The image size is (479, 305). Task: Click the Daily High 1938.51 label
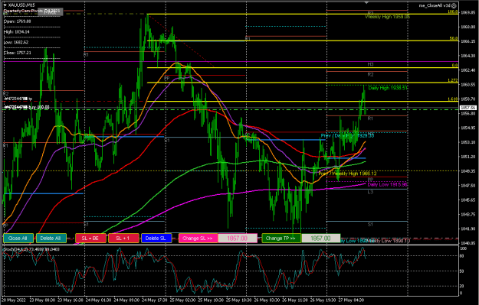click(x=388, y=88)
